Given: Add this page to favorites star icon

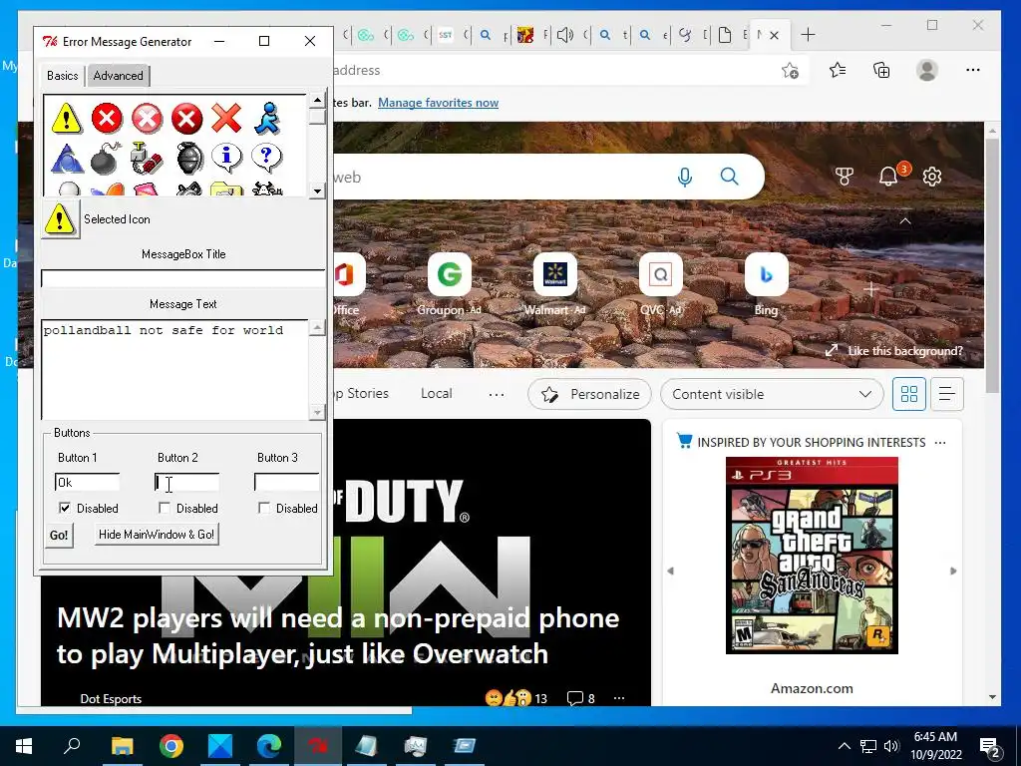Looking at the screenshot, I should (790, 71).
